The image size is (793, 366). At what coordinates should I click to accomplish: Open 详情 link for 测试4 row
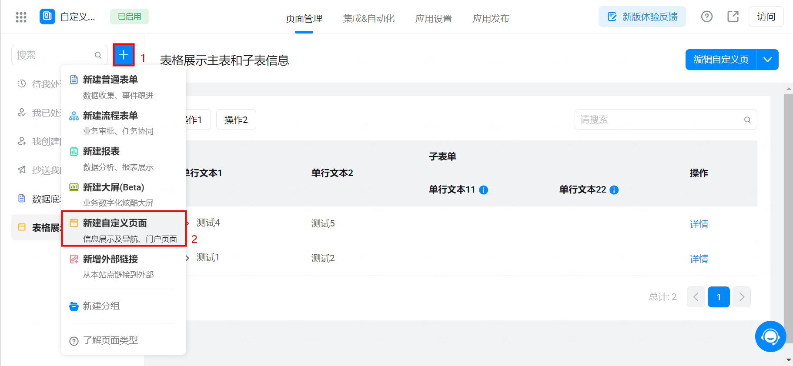[x=699, y=224]
